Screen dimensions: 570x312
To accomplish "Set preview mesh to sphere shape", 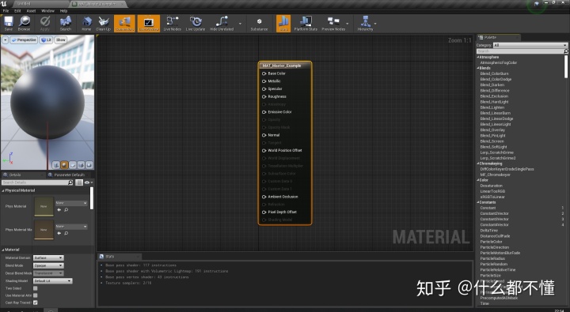I will 64,165.
